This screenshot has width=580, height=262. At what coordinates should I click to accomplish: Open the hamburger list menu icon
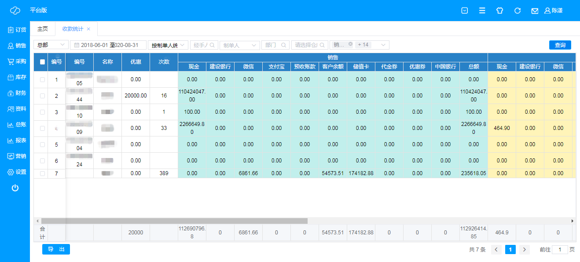point(482,11)
